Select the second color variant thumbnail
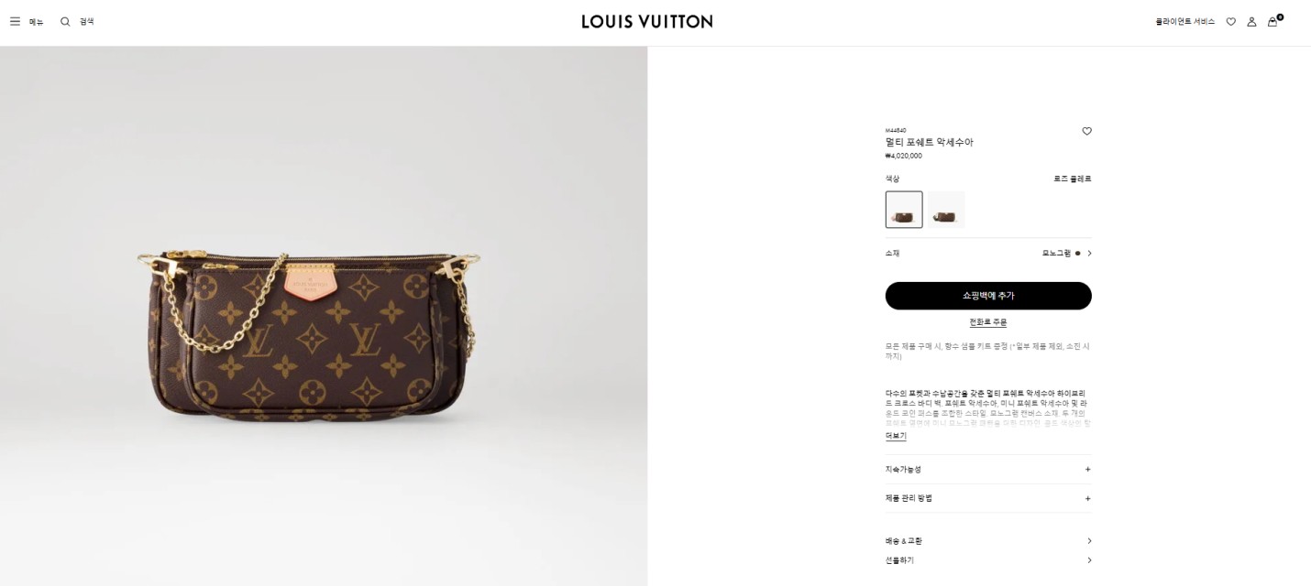 coord(946,210)
